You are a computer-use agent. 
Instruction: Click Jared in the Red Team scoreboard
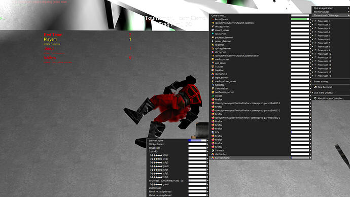(x=49, y=48)
